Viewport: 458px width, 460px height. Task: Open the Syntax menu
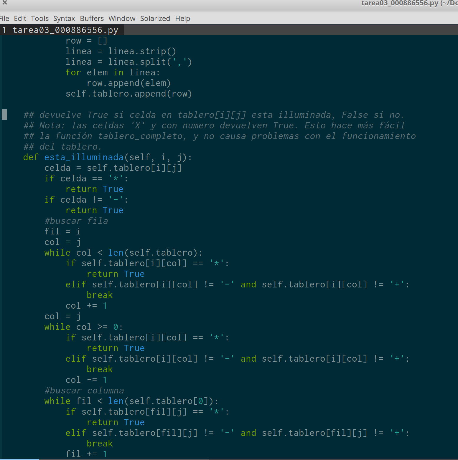(64, 18)
